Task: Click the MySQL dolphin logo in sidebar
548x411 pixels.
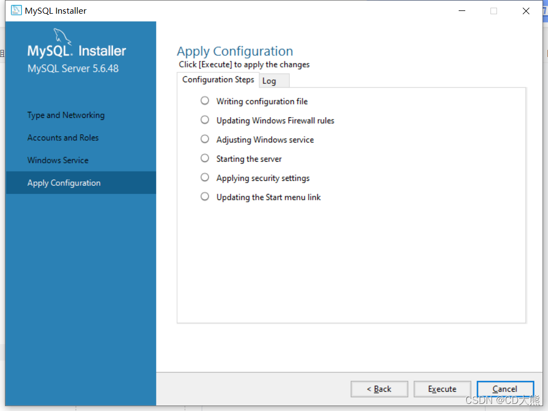Action: click(62, 37)
